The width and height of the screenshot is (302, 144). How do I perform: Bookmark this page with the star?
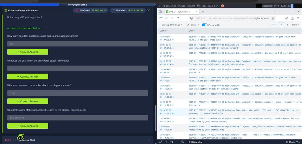pyautogui.click(x=273, y=18)
